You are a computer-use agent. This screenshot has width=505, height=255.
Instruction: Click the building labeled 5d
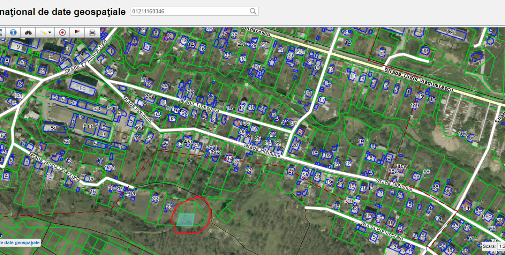(x=54, y=128)
